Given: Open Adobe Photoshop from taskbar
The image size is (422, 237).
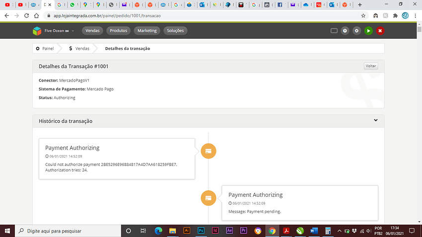Looking at the screenshot, I should click(x=201, y=231).
